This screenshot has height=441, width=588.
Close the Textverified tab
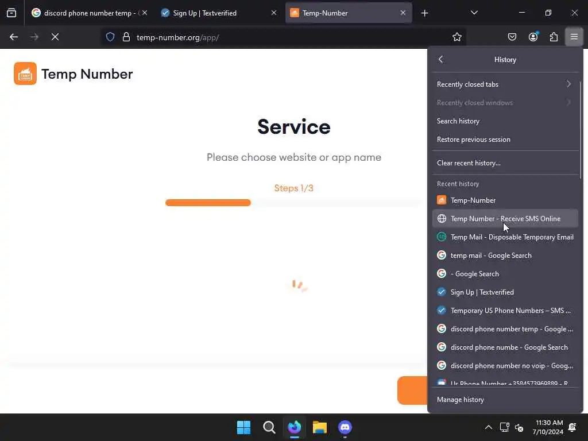(x=274, y=13)
